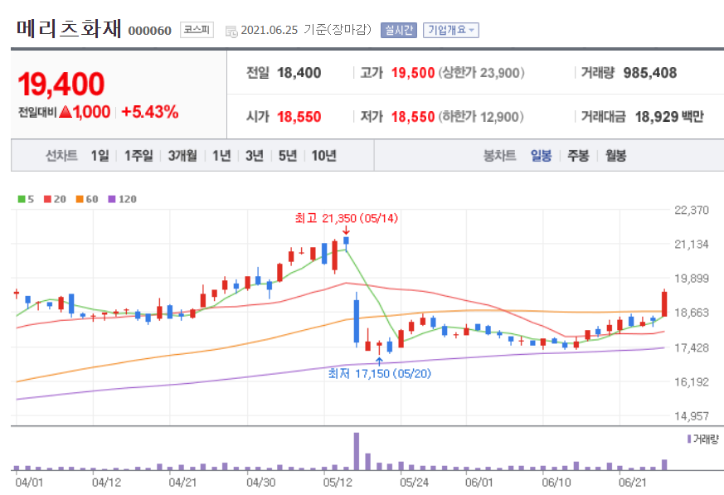Click the 코스피 market badge
The height and width of the screenshot is (495, 724).
(197, 30)
